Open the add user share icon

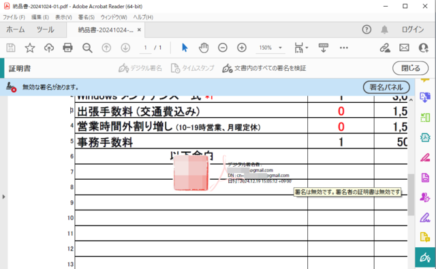(424, 48)
